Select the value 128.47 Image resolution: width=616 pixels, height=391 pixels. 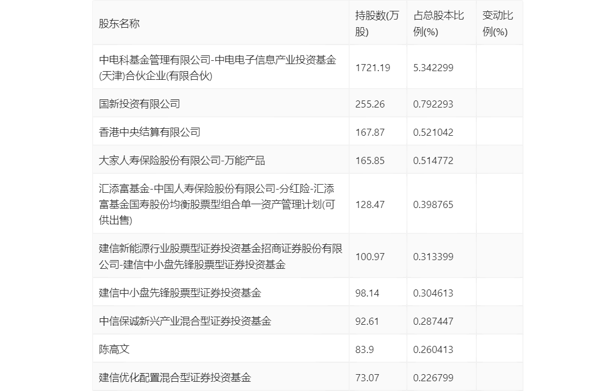(x=370, y=205)
